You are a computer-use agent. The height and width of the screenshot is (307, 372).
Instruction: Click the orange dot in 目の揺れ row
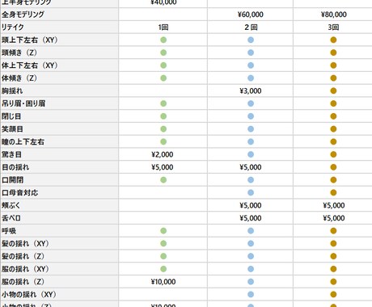(x=333, y=167)
